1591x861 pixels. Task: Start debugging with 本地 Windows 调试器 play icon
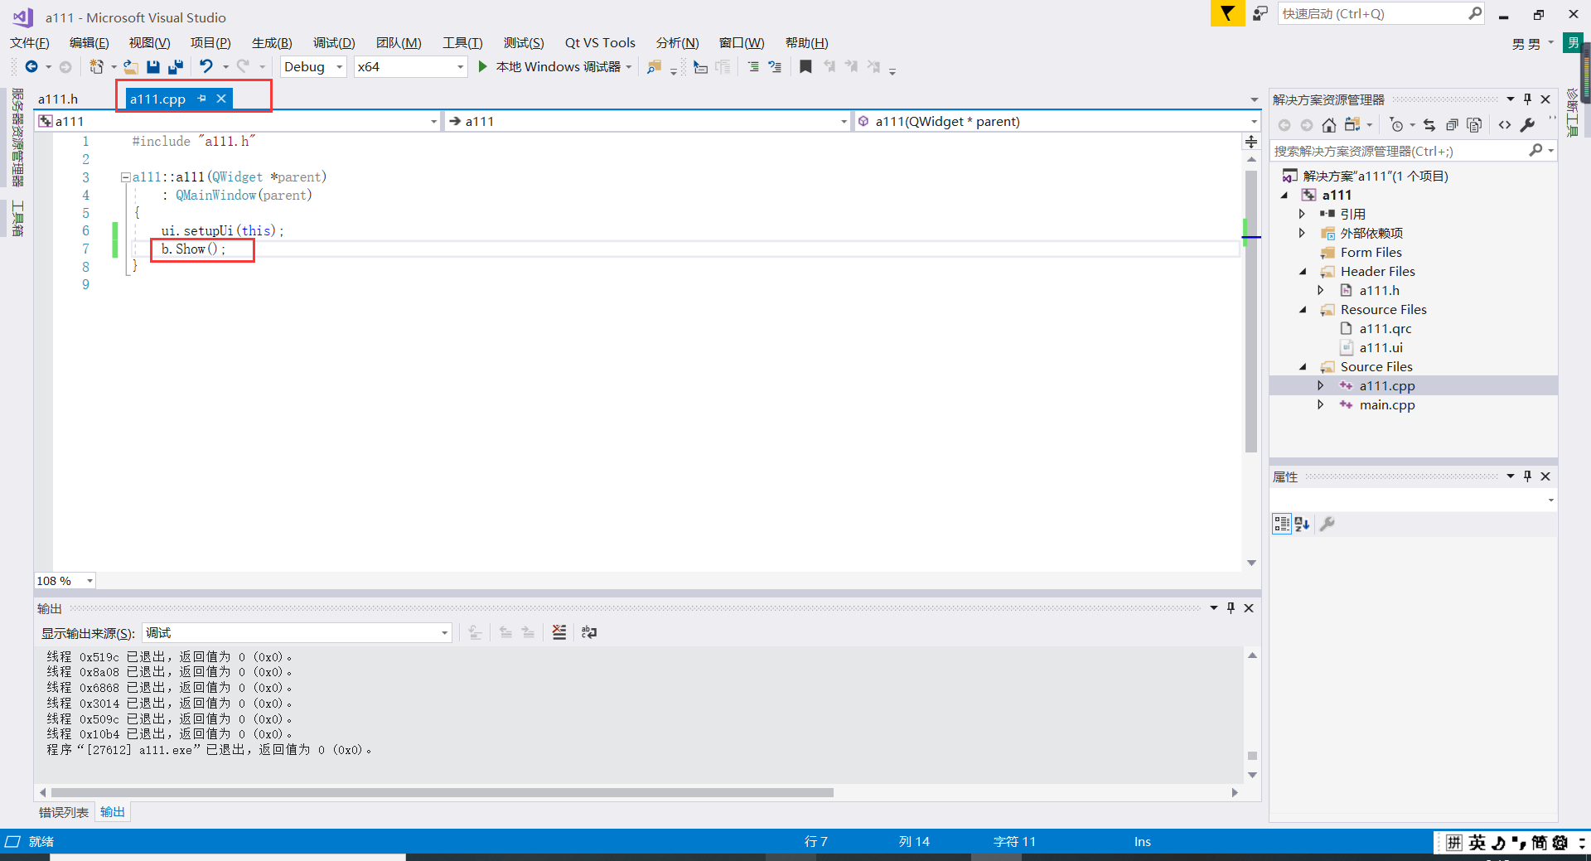tap(483, 67)
